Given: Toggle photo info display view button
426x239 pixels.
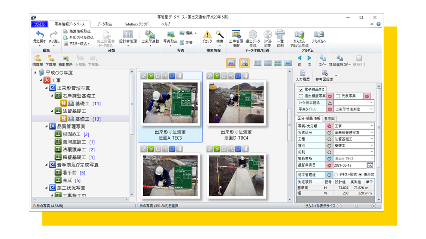Looking at the screenshot, I should point(244,63).
